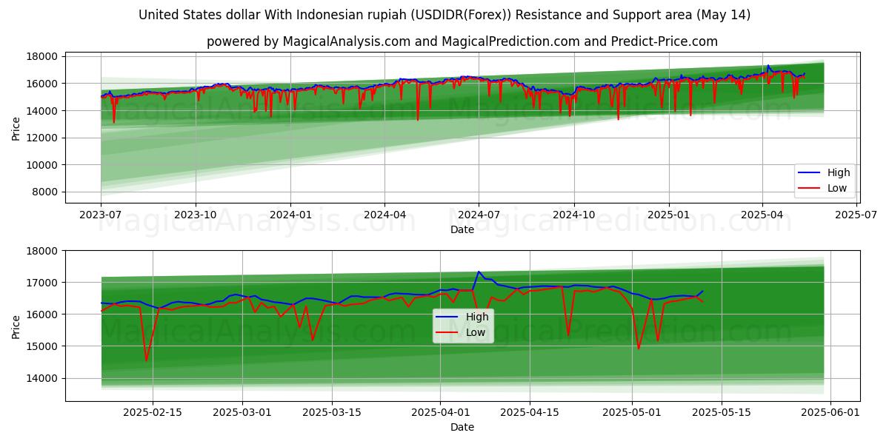Click the '2025-04' tick on top chart
889x444 pixels.
(x=762, y=215)
